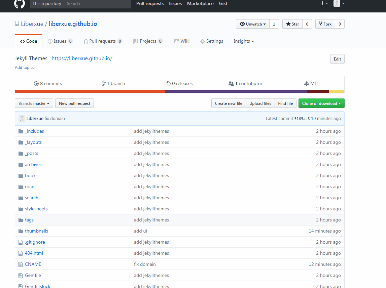Click Edit repository description button

(337, 59)
